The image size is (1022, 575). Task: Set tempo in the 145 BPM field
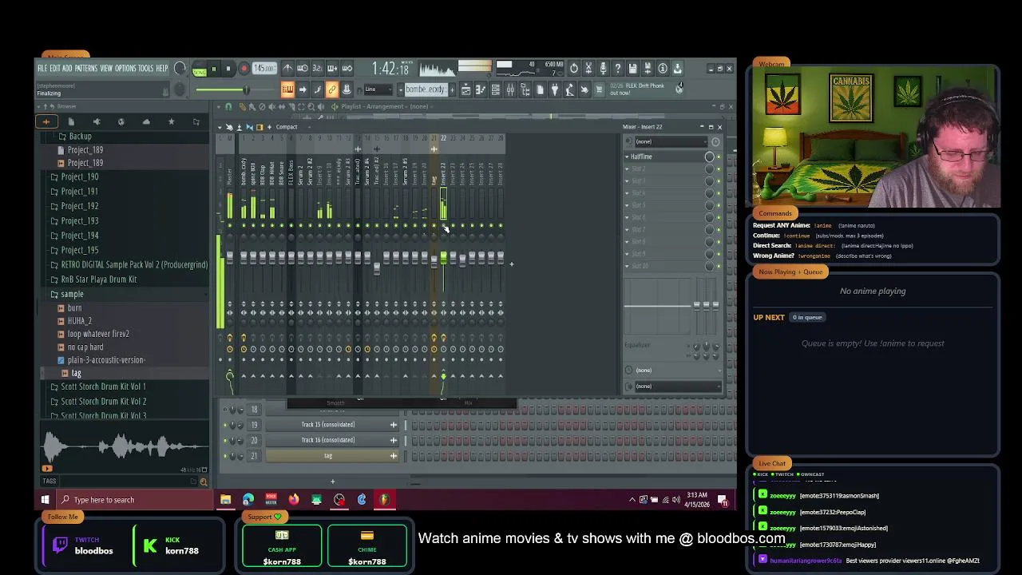tap(264, 69)
